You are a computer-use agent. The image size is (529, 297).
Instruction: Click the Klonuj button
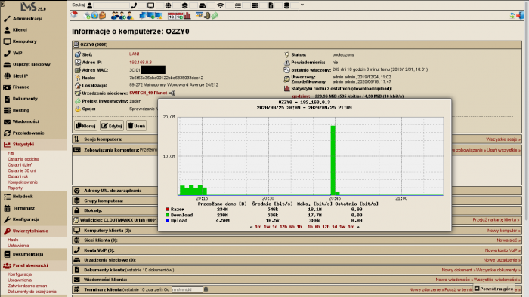85,126
